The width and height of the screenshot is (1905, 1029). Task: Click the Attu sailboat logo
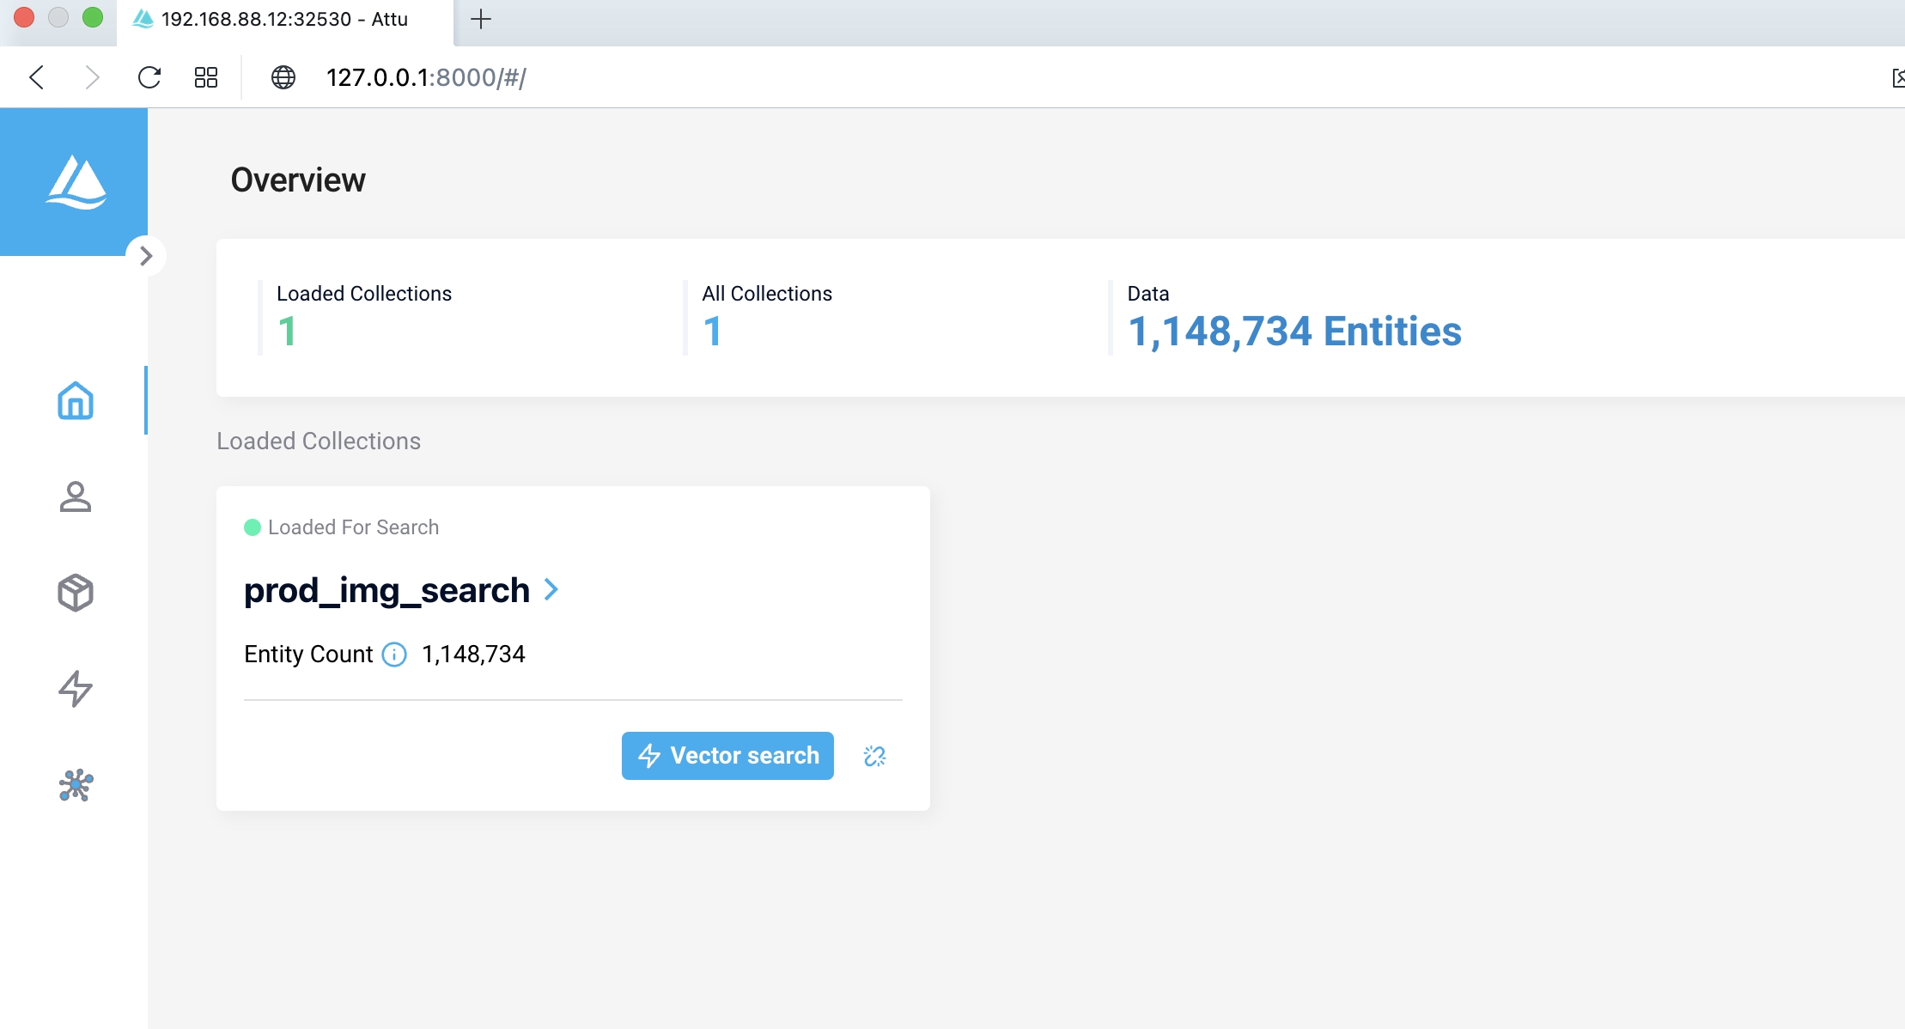click(x=76, y=182)
